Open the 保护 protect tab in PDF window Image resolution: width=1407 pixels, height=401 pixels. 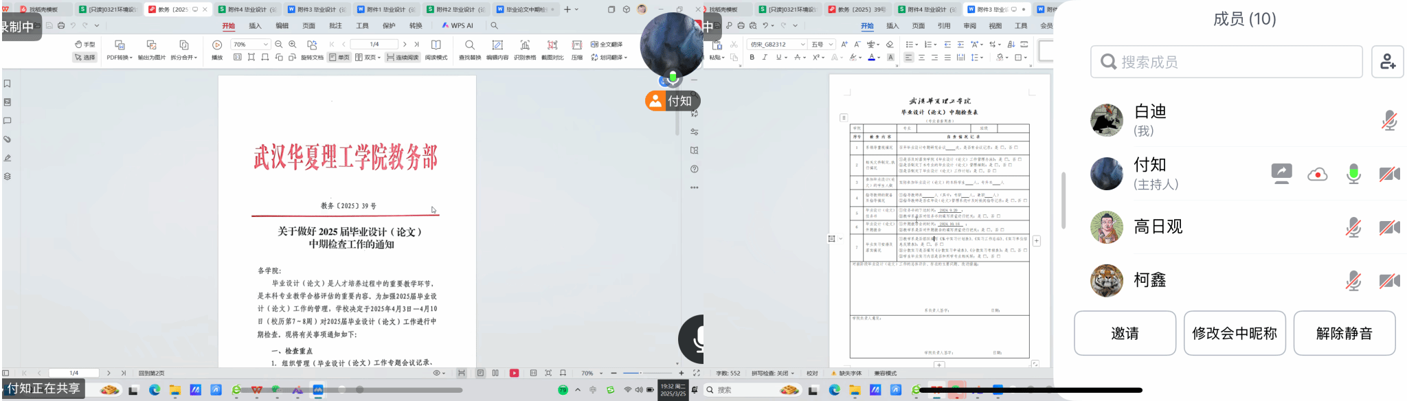(389, 25)
